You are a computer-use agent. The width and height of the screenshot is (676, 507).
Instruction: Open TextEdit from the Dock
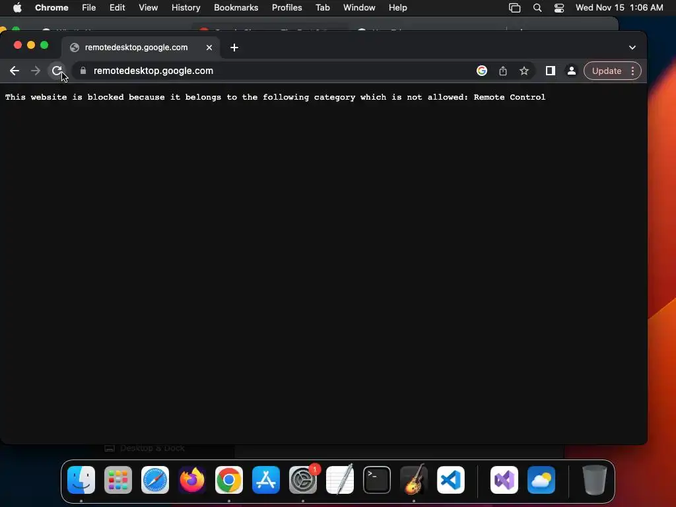click(x=340, y=479)
